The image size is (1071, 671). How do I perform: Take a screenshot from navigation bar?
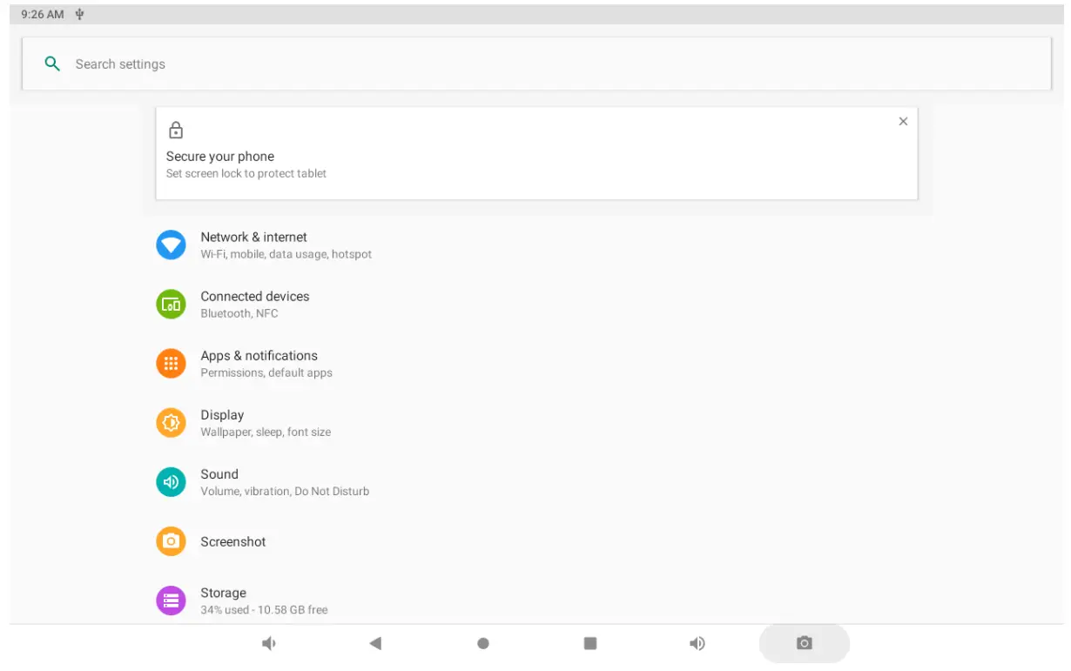pyautogui.click(x=804, y=644)
